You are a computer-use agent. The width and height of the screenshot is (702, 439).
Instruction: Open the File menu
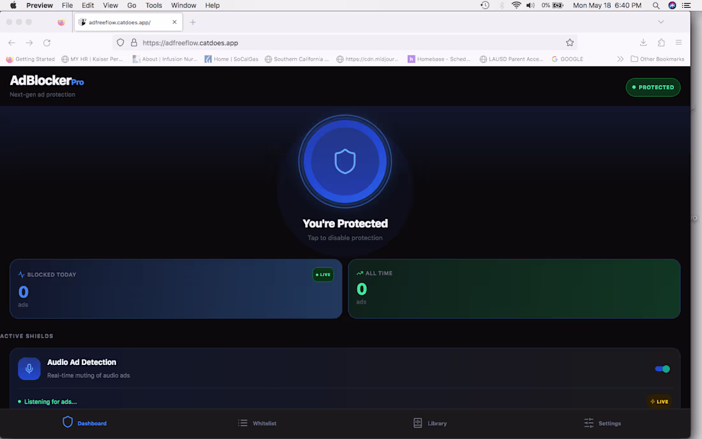tap(67, 5)
